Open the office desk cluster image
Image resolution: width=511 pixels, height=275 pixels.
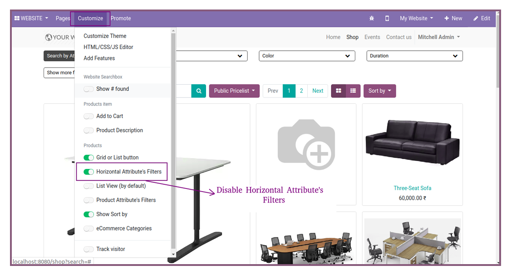pos(413,241)
